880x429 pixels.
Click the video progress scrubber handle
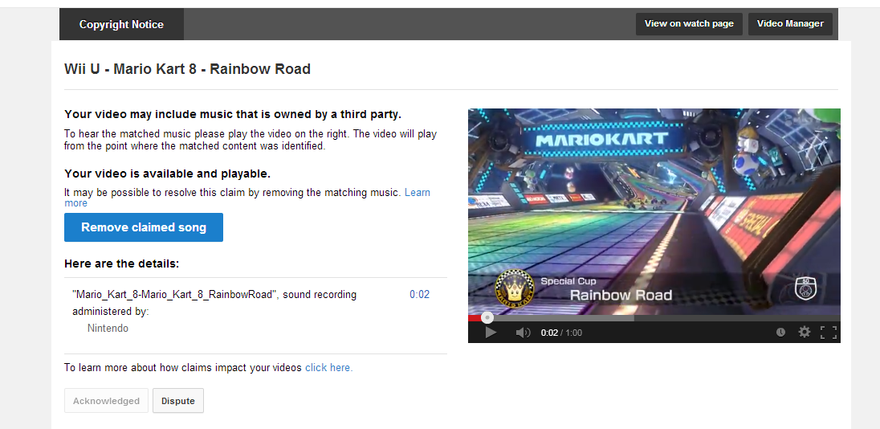pos(487,318)
